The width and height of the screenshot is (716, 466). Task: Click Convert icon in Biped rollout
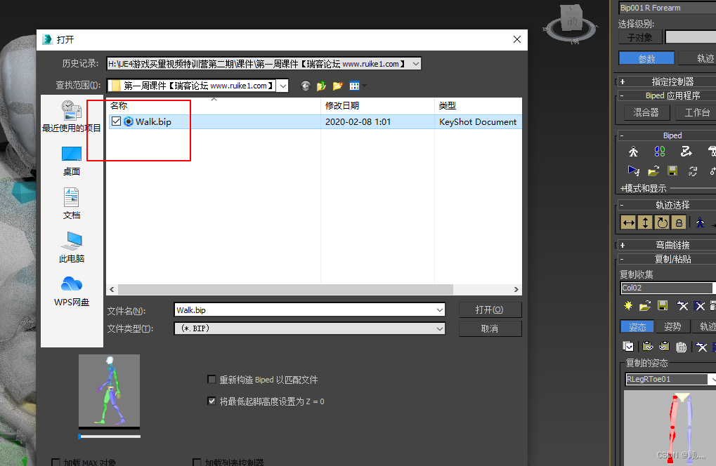click(693, 171)
